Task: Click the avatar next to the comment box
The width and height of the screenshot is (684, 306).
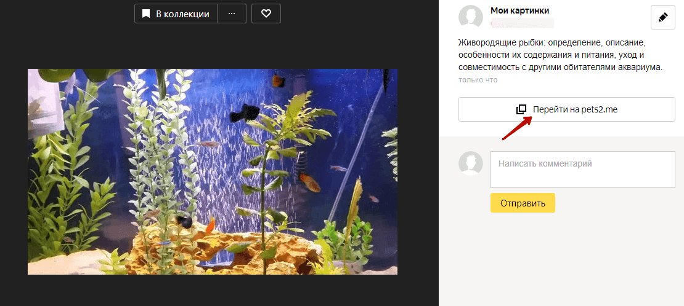Action: 471,164
